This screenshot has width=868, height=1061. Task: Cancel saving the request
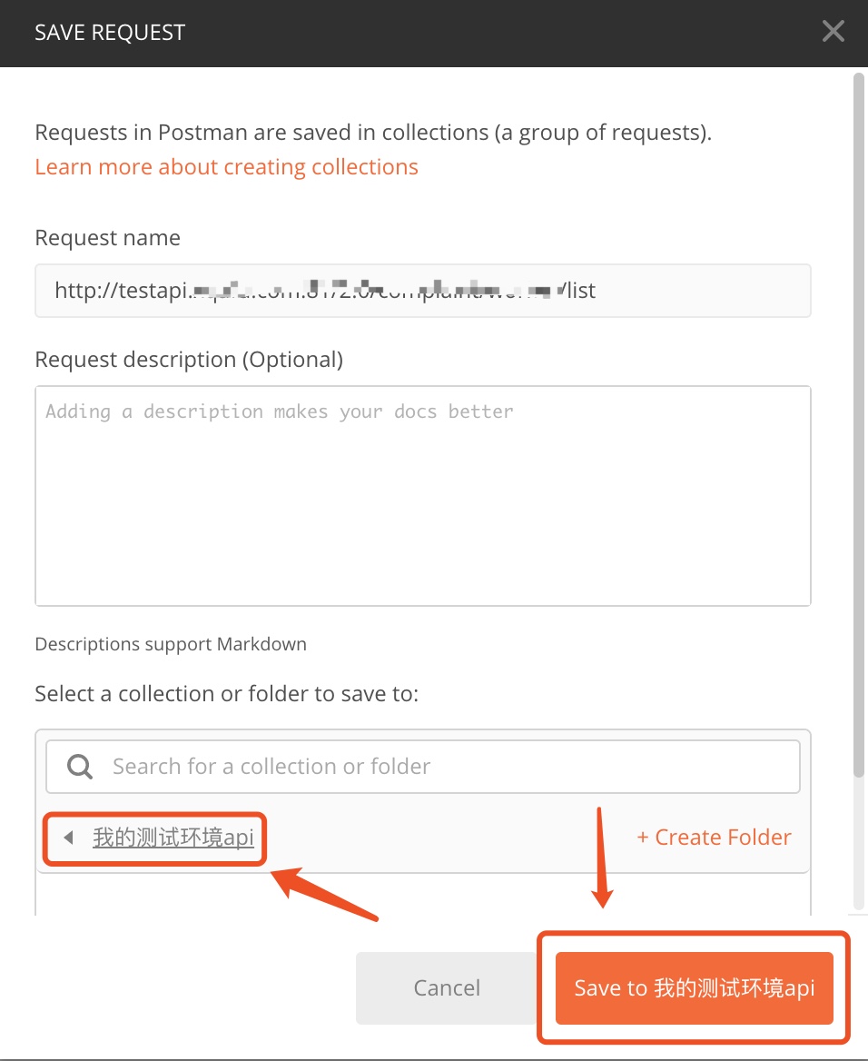pos(447,988)
